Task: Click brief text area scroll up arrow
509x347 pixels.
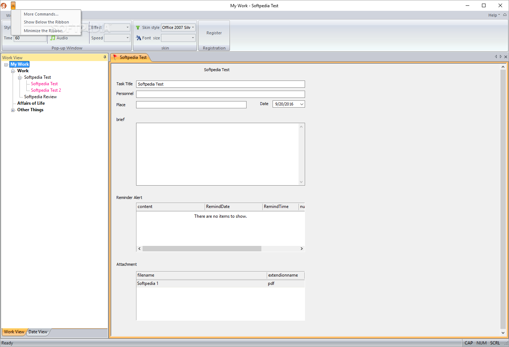Action: [x=301, y=126]
